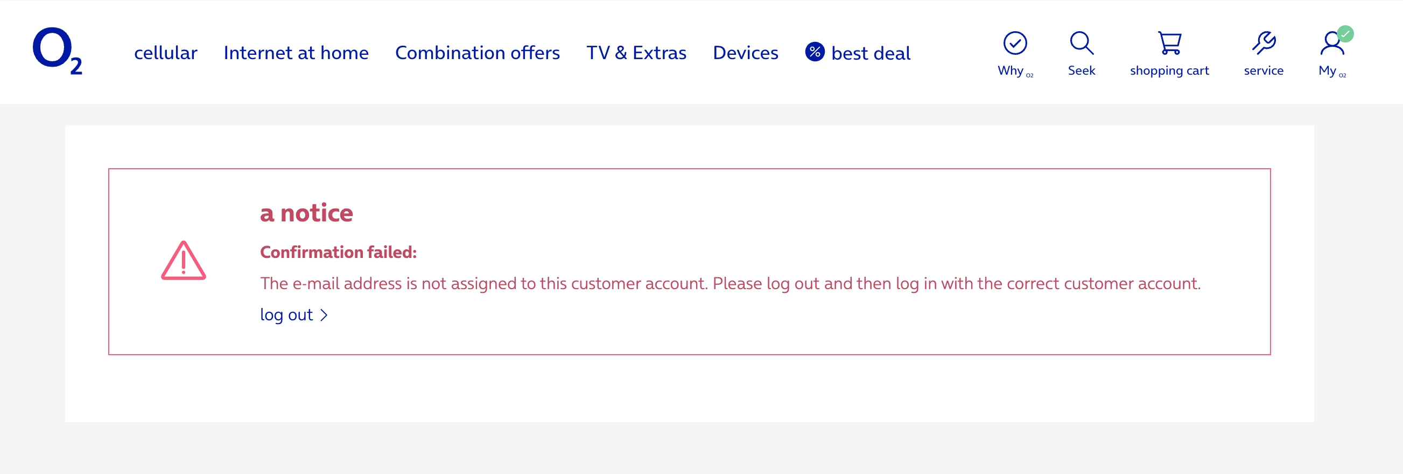
Task: Click the log out link
Action: (x=286, y=315)
